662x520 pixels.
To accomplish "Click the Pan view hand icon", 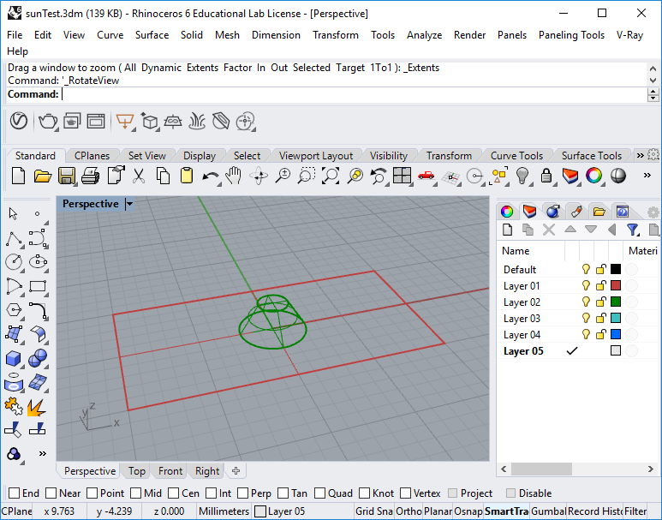I will pos(234,176).
